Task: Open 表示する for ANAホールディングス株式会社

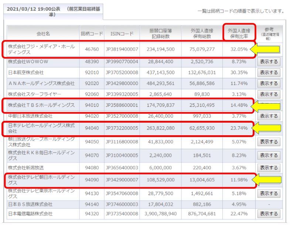Action: pyautogui.click(x=269, y=83)
